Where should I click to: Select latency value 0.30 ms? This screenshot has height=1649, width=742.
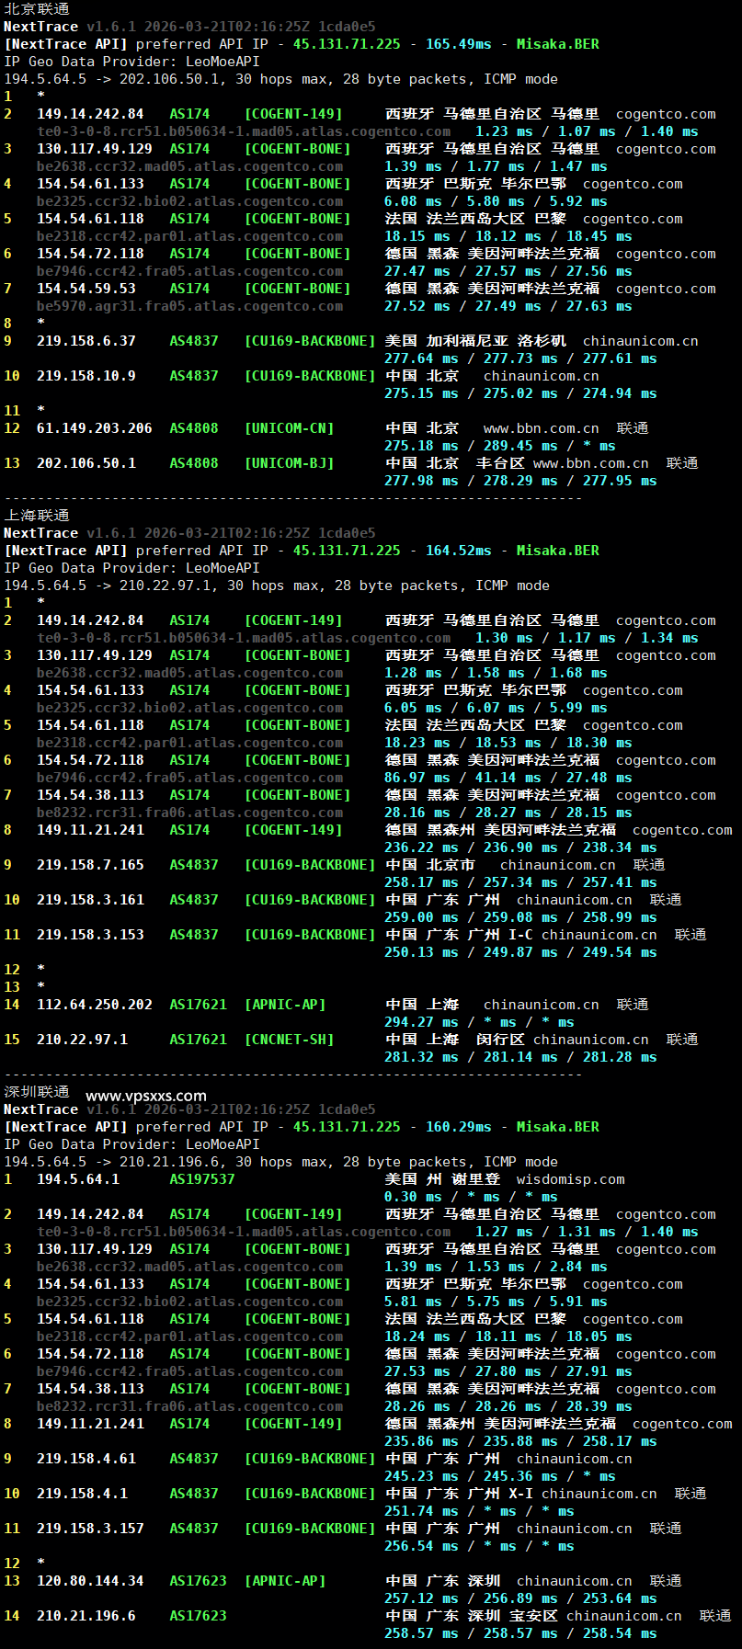click(413, 1197)
